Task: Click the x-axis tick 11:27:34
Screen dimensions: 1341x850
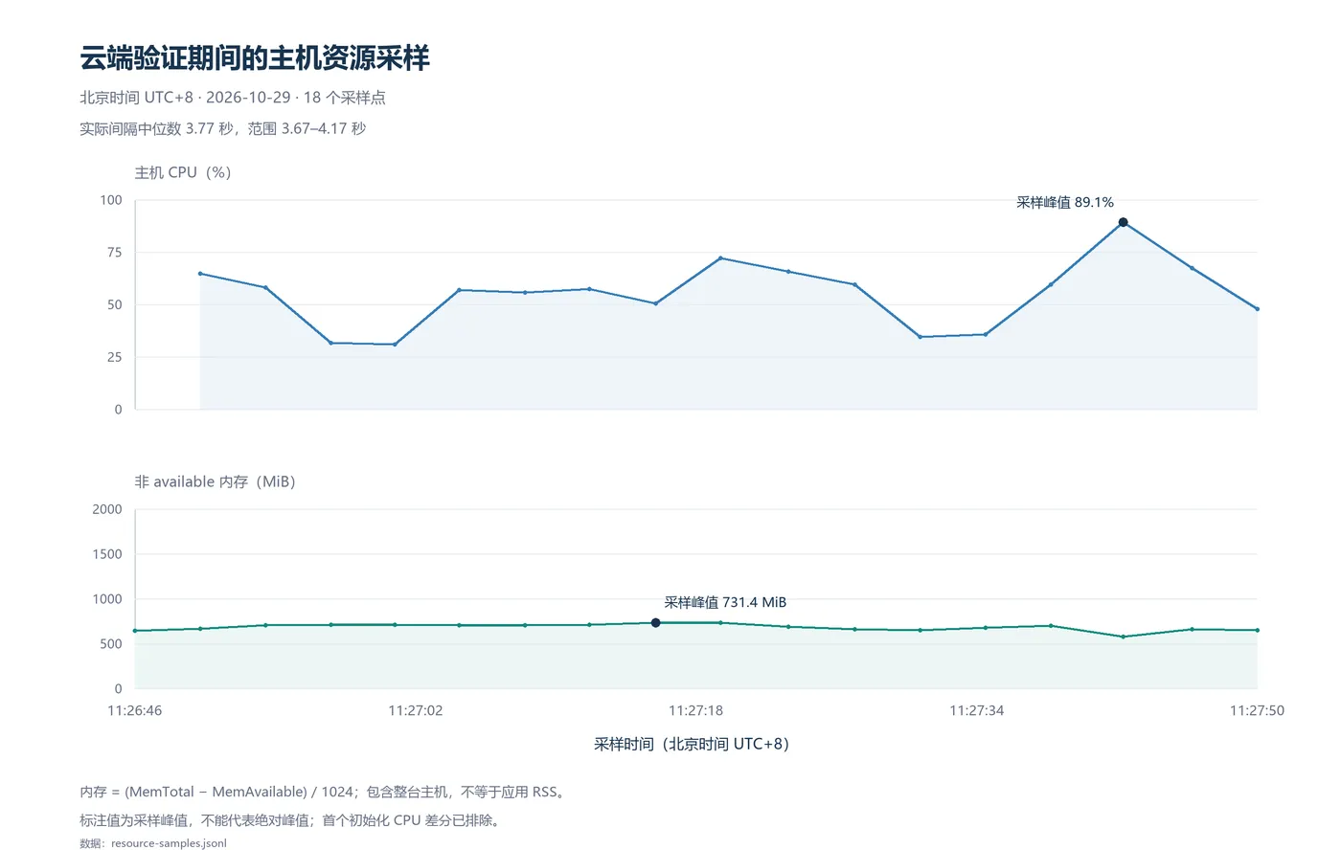Action: coord(977,710)
